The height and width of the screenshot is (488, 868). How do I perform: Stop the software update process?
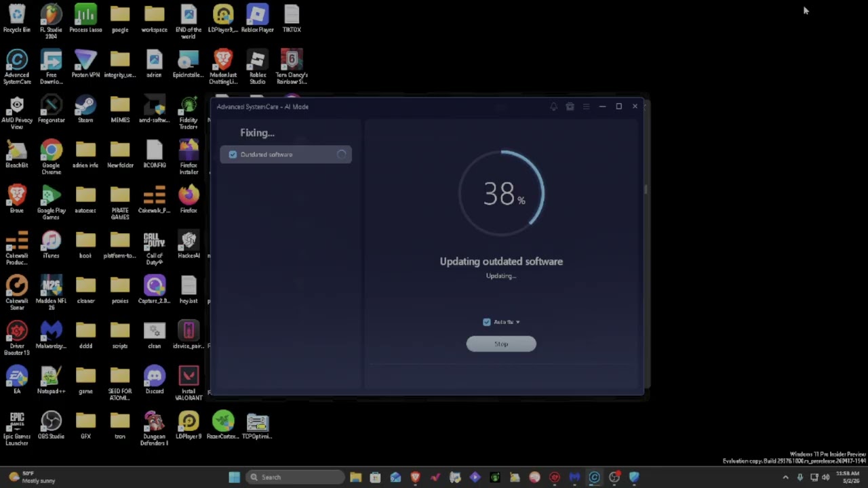[x=501, y=344]
